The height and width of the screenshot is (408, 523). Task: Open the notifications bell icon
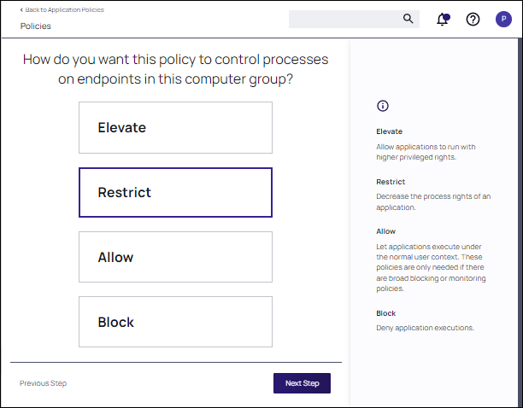443,20
